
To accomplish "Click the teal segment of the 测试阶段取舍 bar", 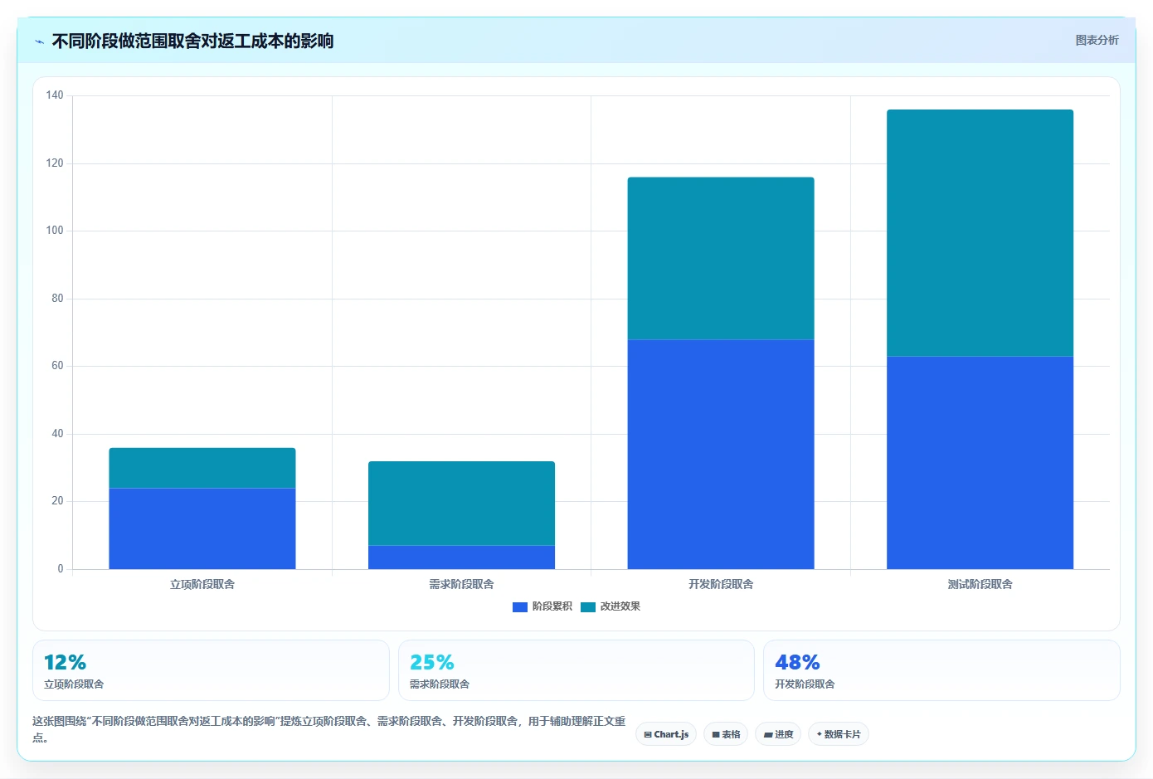I will coord(980,233).
